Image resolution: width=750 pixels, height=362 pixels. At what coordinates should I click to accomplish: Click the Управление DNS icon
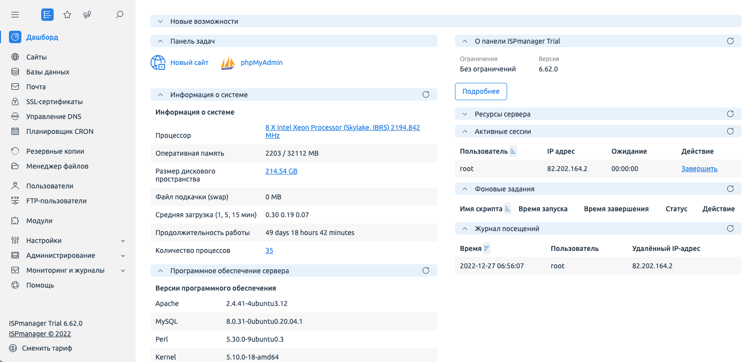pos(15,117)
